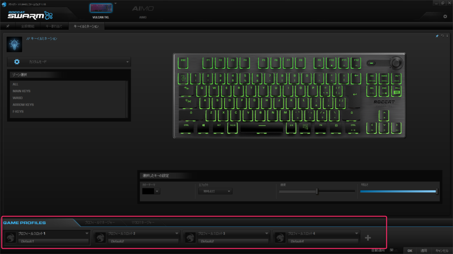The image size is (453, 254).
Task: Expand the プロフィールスロット 4 dropdown arrow
Action: [x=356, y=234]
